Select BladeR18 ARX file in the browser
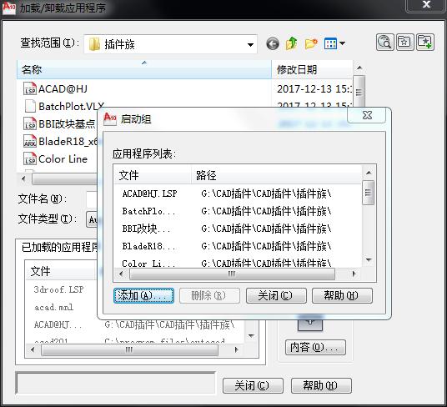The width and height of the screenshot is (447, 407). coord(60,142)
